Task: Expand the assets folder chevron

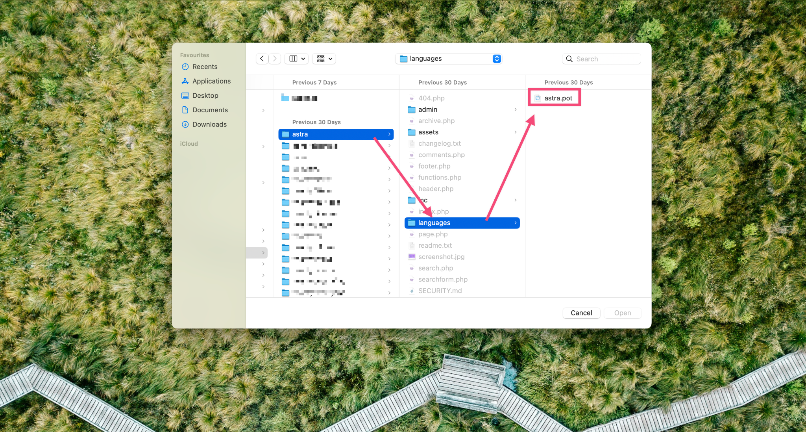Action: point(516,132)
